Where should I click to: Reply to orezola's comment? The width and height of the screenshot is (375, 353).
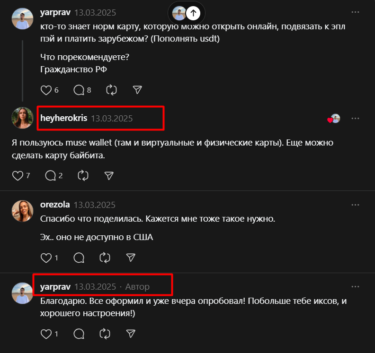point(79,258)
